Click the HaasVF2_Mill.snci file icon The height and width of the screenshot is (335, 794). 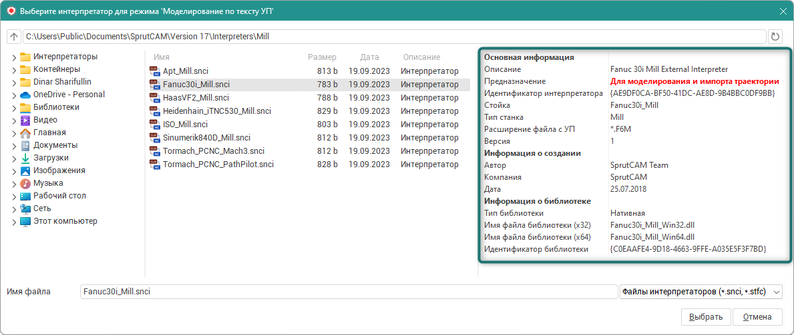click(154, 98)
